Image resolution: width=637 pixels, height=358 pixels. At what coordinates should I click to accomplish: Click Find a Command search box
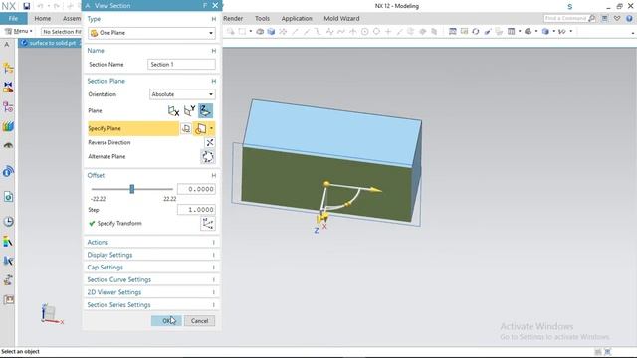tap(565, 18)
